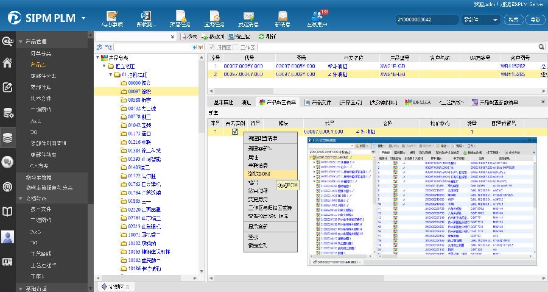548x292 pixels.
Task: Toggle the checkbox in BOM list row 1
Action: 235,132
